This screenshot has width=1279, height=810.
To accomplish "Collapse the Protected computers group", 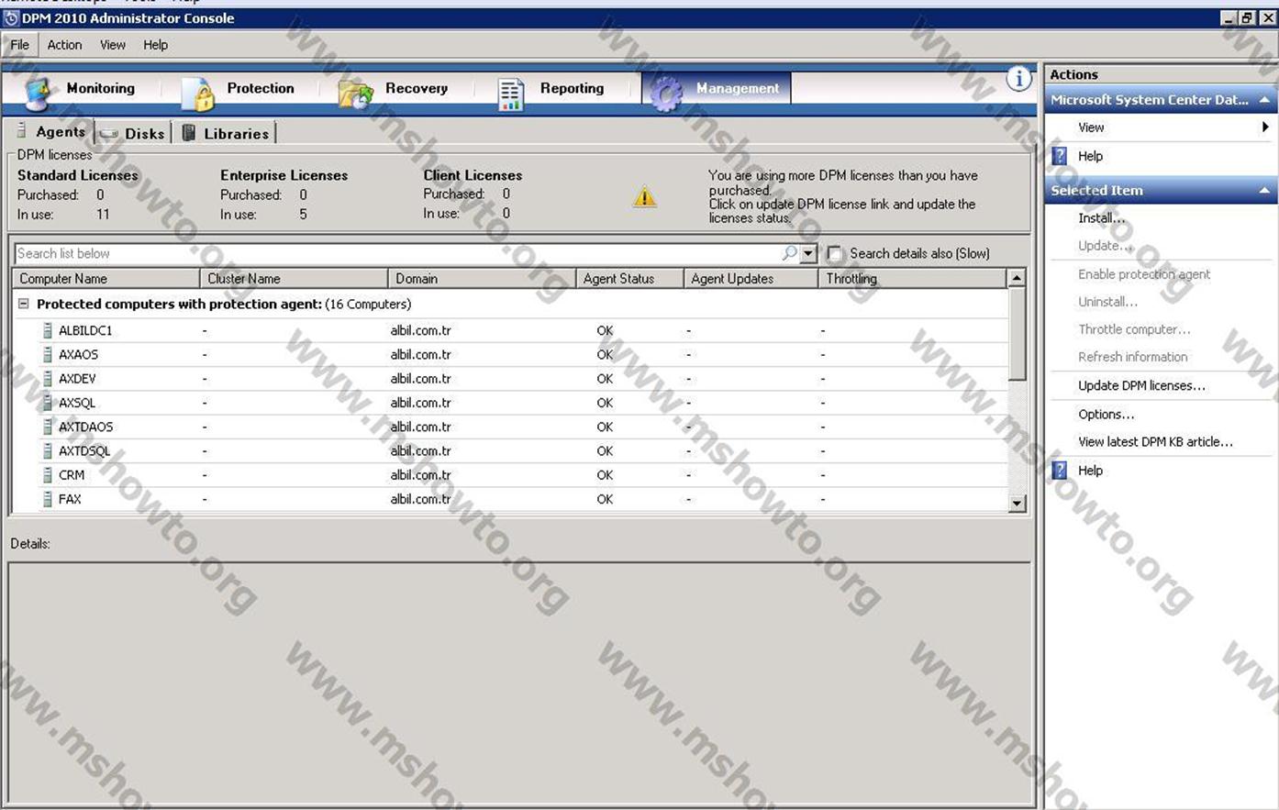I will click(x=24, y=304).
